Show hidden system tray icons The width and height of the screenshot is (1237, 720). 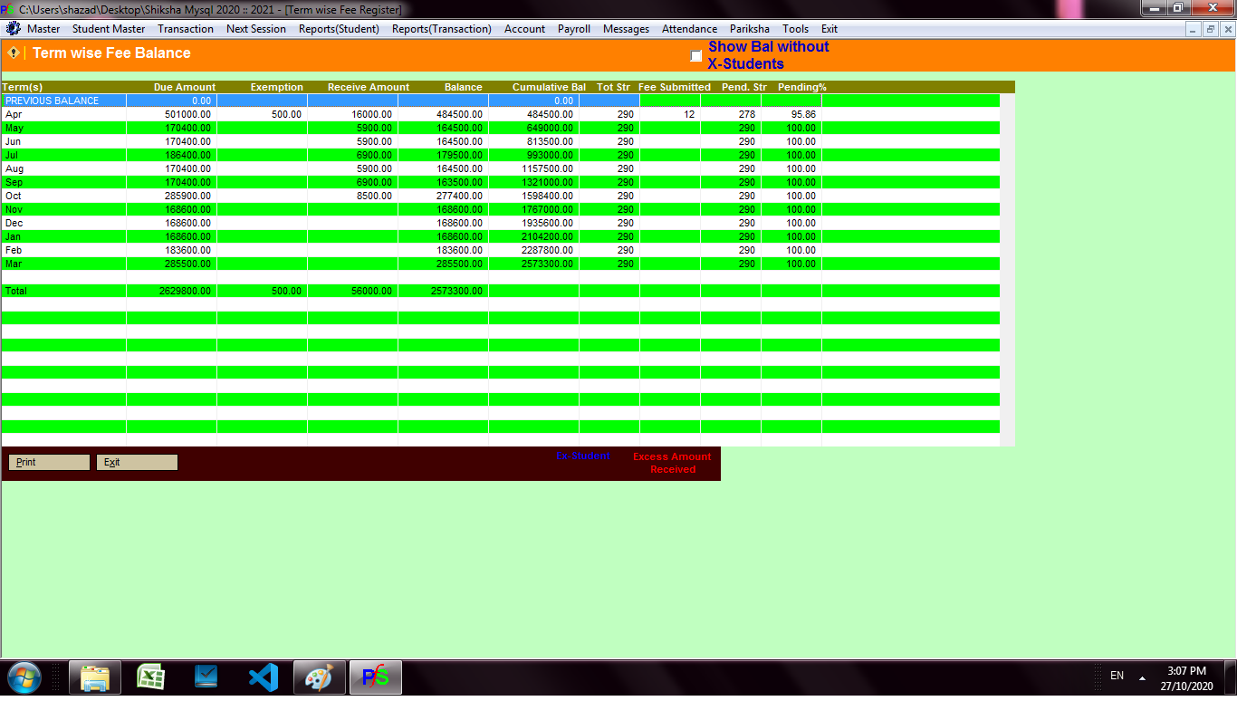pos(1142,677)
